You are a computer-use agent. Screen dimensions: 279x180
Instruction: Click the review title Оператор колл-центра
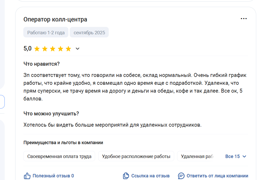(x=55, y=19)
